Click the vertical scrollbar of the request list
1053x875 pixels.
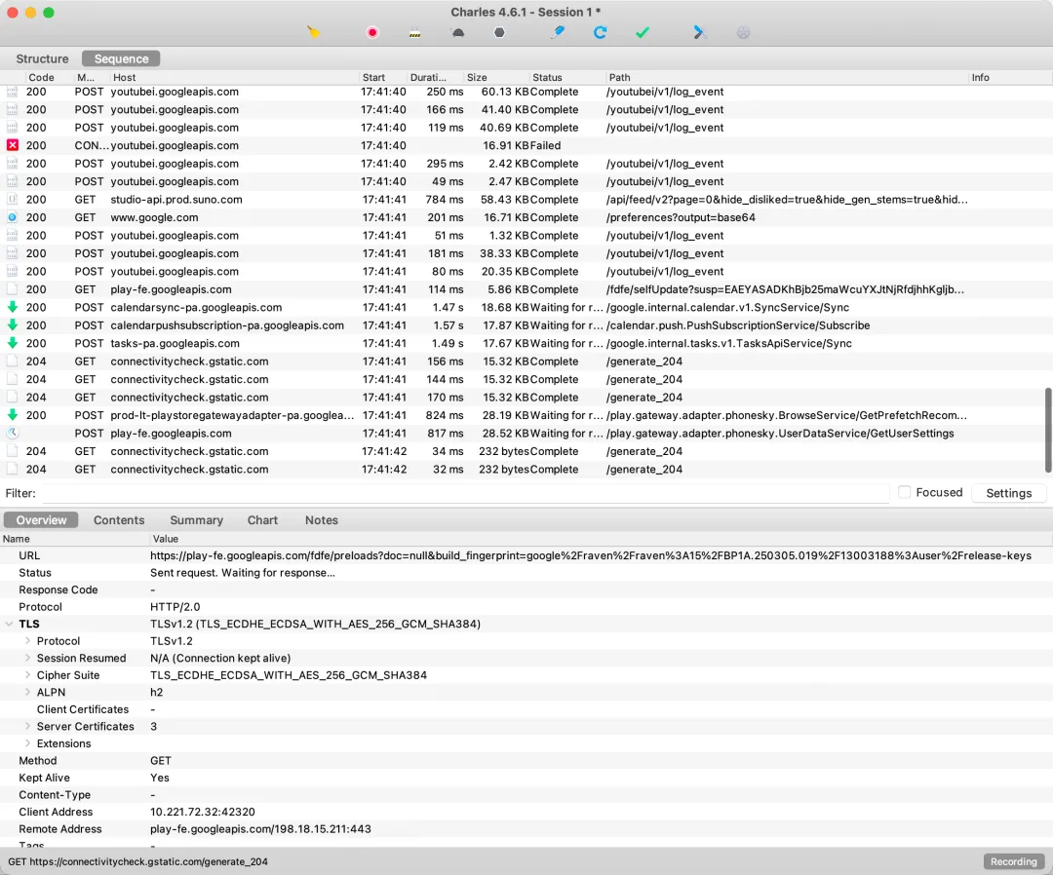point(1047,430)
